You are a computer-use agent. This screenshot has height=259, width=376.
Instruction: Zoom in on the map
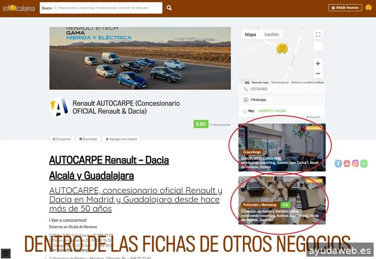coord(318,63)
